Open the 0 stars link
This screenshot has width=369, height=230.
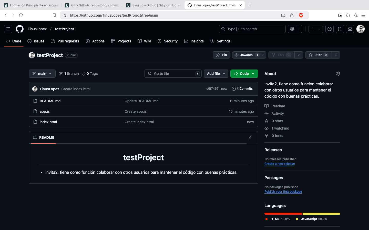coord(274,121)
